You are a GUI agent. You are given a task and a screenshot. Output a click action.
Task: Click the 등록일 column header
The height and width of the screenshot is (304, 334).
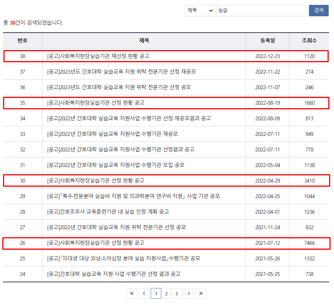[268, 41]
